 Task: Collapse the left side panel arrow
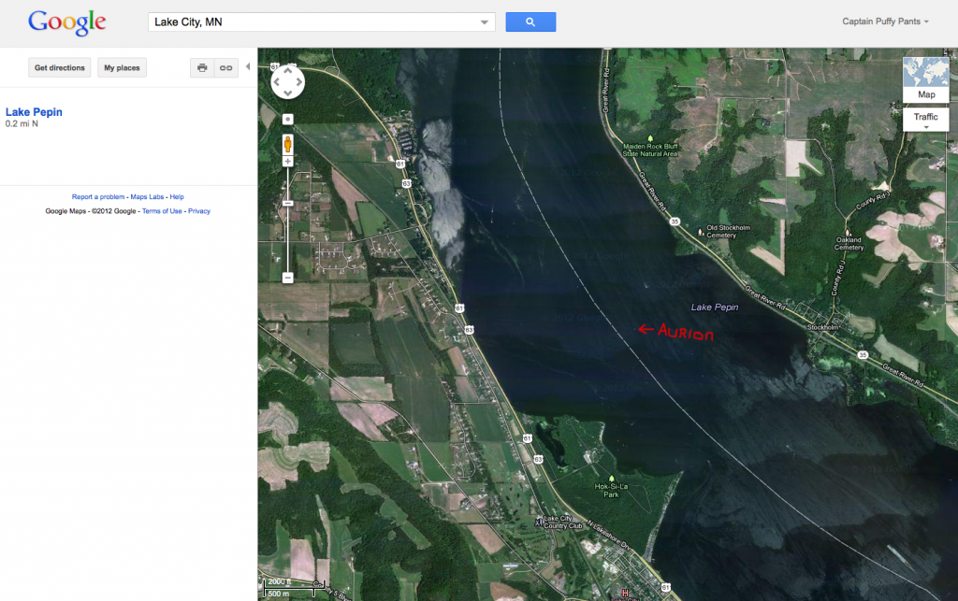point(248,66)
